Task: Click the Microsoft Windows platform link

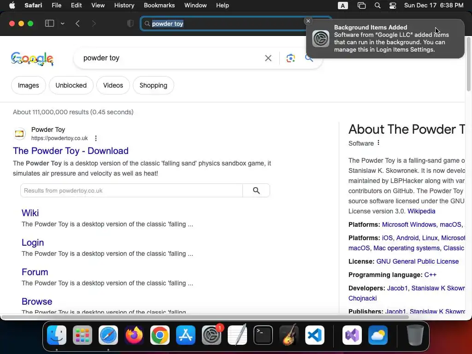Action: (x=409, y=224)
